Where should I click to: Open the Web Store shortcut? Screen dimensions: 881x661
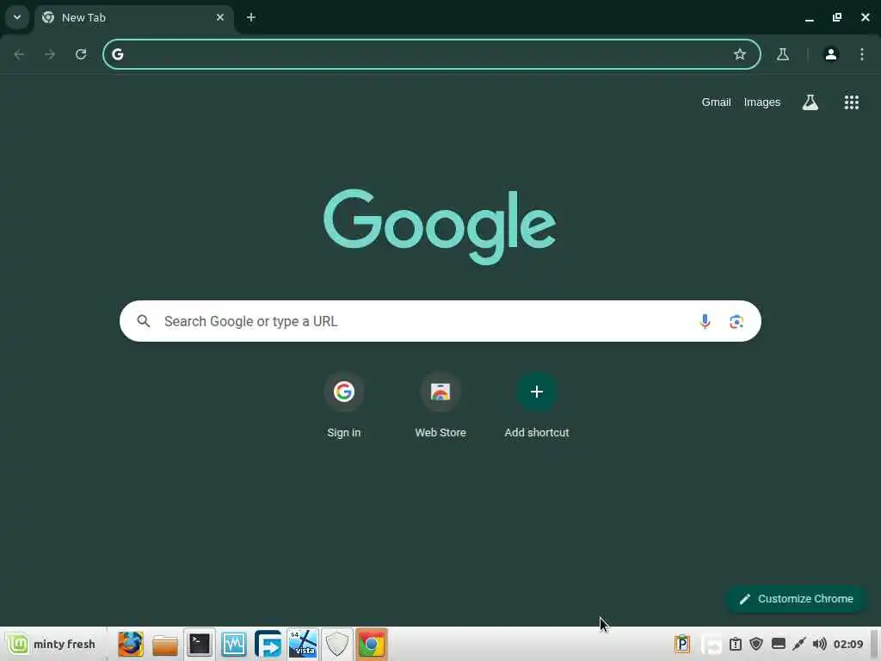pos(440,405)
